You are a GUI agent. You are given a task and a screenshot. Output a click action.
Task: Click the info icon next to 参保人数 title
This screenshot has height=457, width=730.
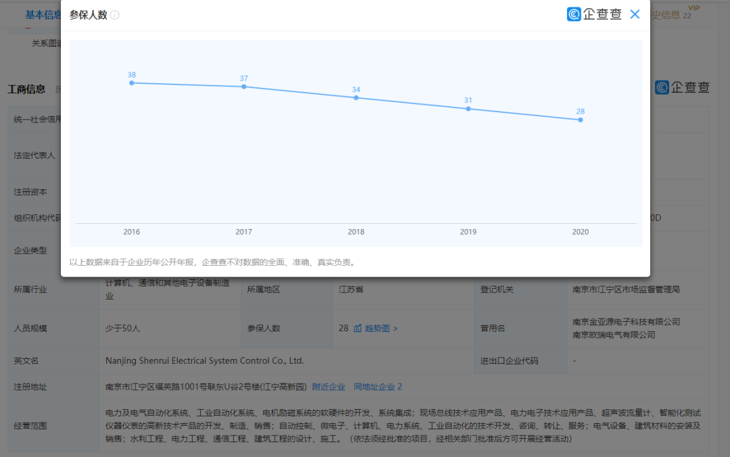[114, 15]
